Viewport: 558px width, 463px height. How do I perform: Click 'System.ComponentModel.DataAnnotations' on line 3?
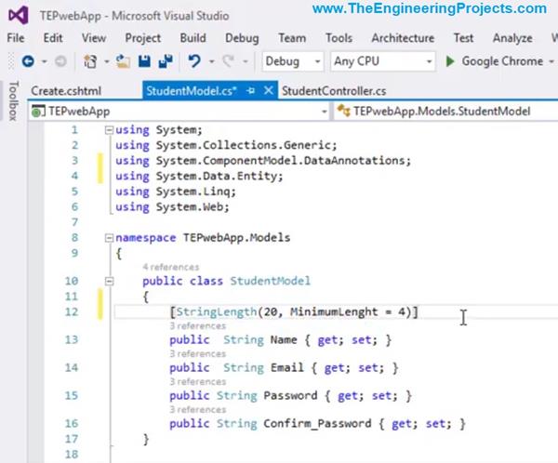[281, 161]
